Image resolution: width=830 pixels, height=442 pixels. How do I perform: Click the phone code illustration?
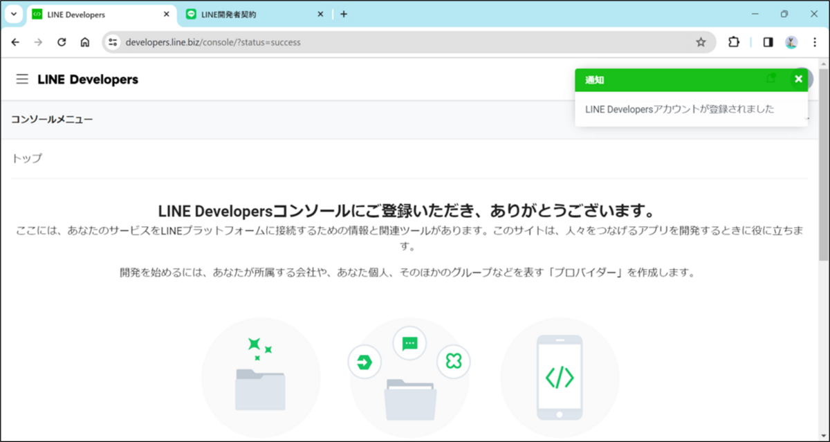click(560, 377)
